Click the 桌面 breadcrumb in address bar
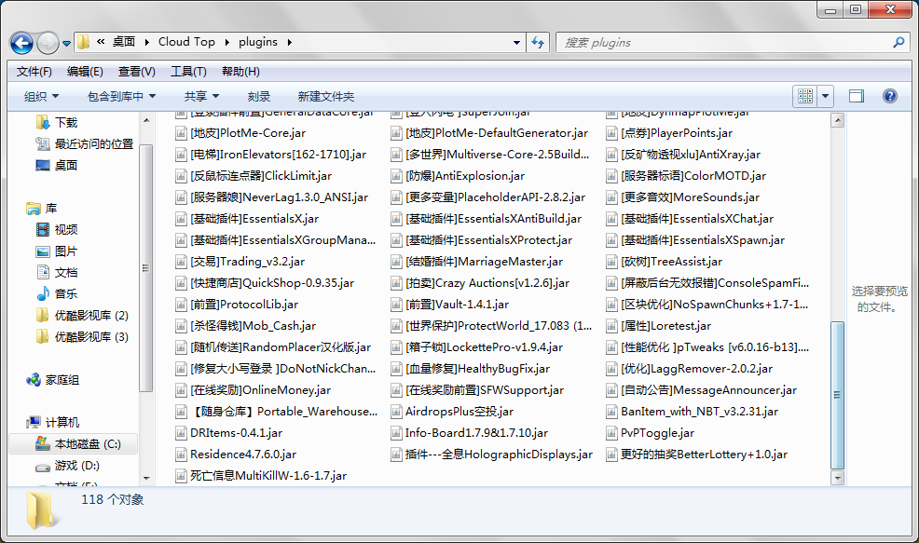This screenshot has height=543, width=919. click(x=124, y=42)
